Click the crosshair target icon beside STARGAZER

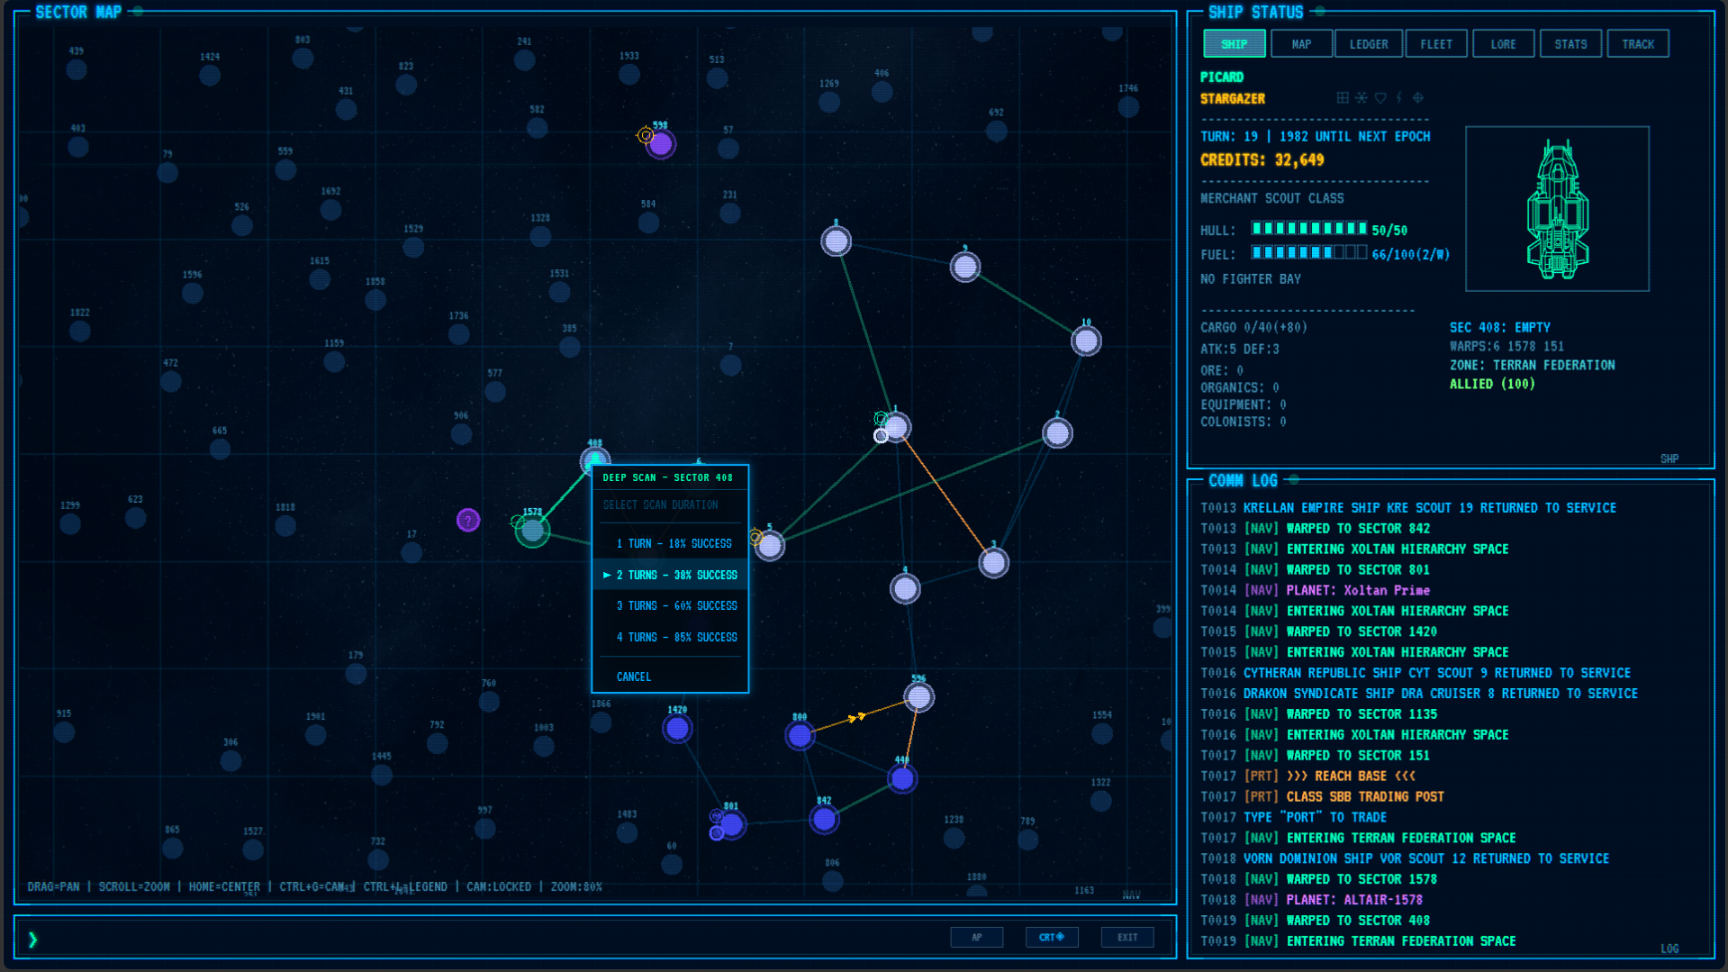coord(1418,98)
